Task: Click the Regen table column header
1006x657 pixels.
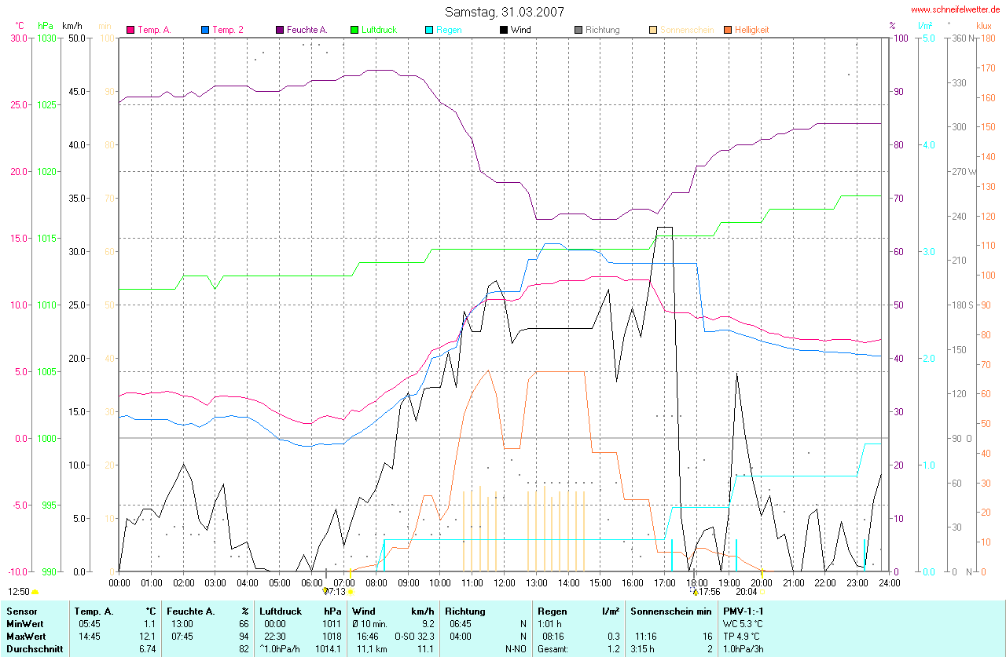Action: [552, 611]
